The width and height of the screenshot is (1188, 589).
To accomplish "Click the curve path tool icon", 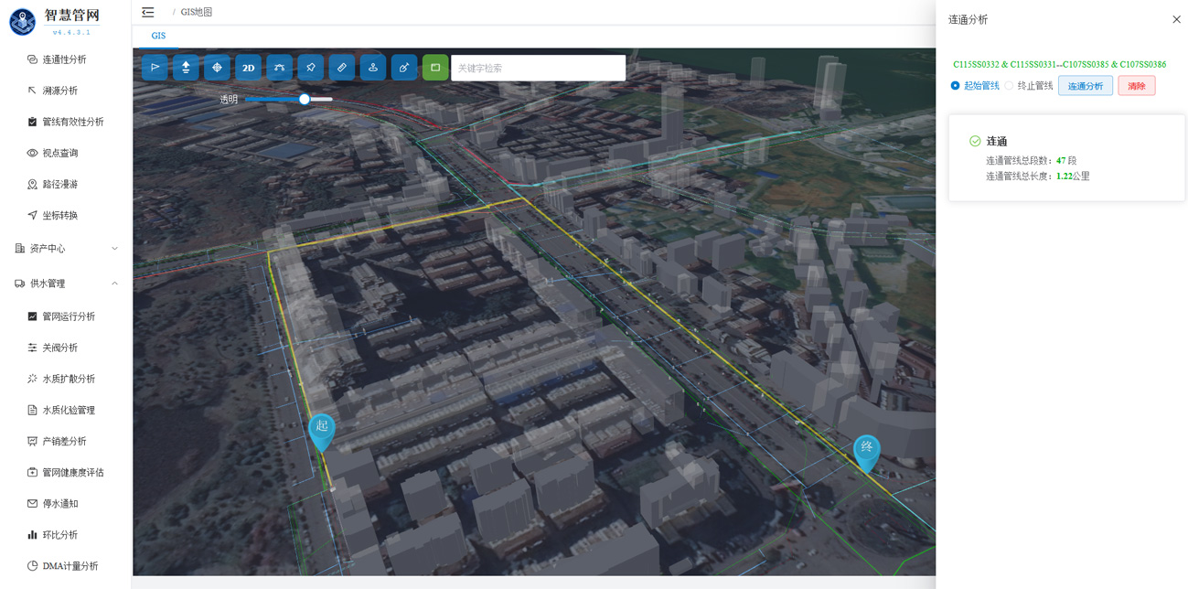I will coord(280,68).
